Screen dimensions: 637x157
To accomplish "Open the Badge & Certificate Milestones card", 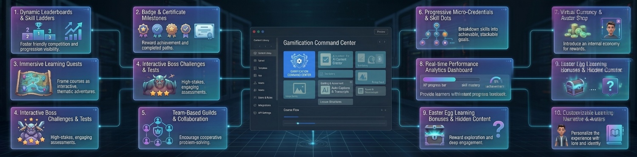I will tap(176, 30).
